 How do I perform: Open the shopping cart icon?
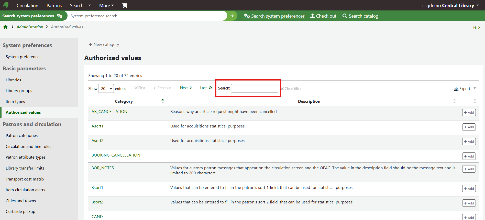[125, 5]
